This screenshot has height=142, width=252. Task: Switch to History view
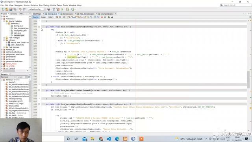(x=51, y=17)
